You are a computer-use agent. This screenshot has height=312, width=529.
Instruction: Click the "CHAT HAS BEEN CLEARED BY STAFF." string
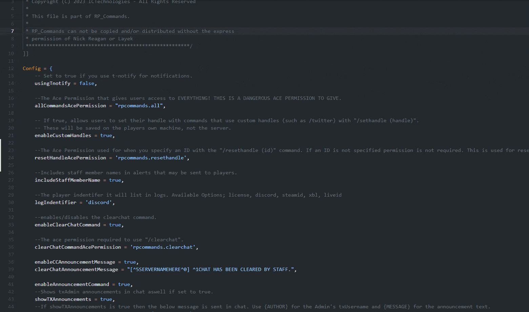pyautogui.click(x=210, y=269)
